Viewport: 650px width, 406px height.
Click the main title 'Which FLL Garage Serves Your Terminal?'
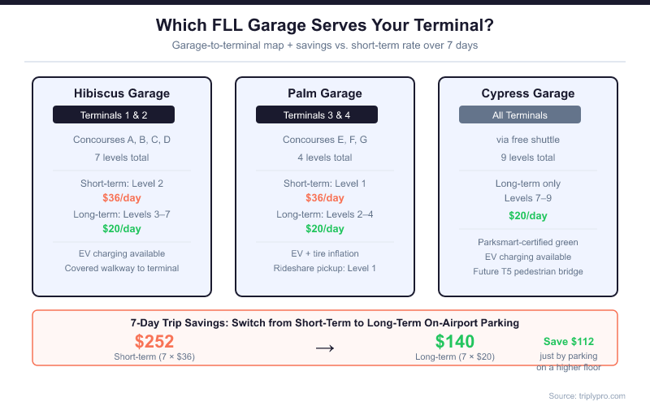click(x=325, y=25)
